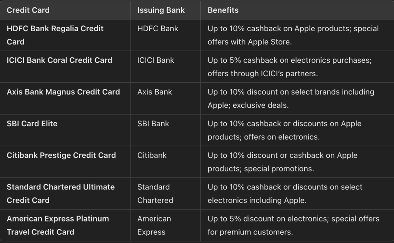Click the SBI Card Elite name
This screenshot has width=394, height=243.
[x=32, y=124]
